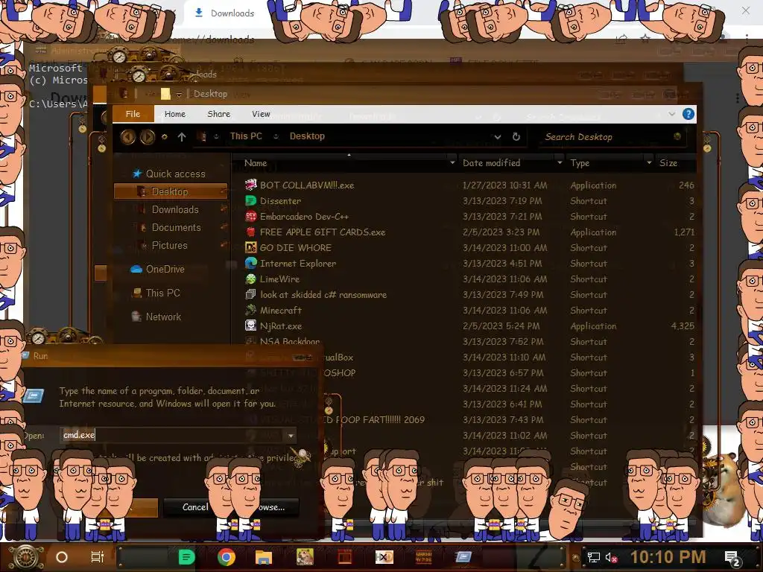Expand the Explorer ribbon chevron
The height and width of the screenshot is (572, 763).
672,114
